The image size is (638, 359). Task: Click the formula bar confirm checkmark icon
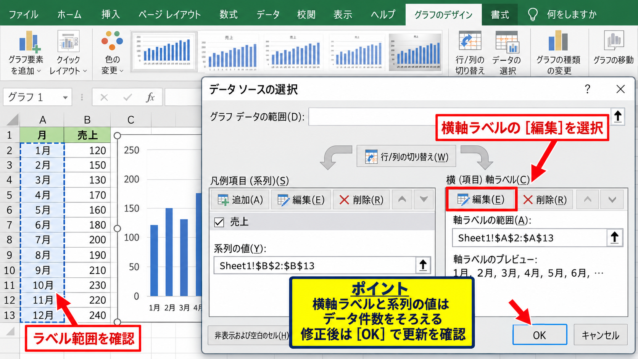pos(127,97)
